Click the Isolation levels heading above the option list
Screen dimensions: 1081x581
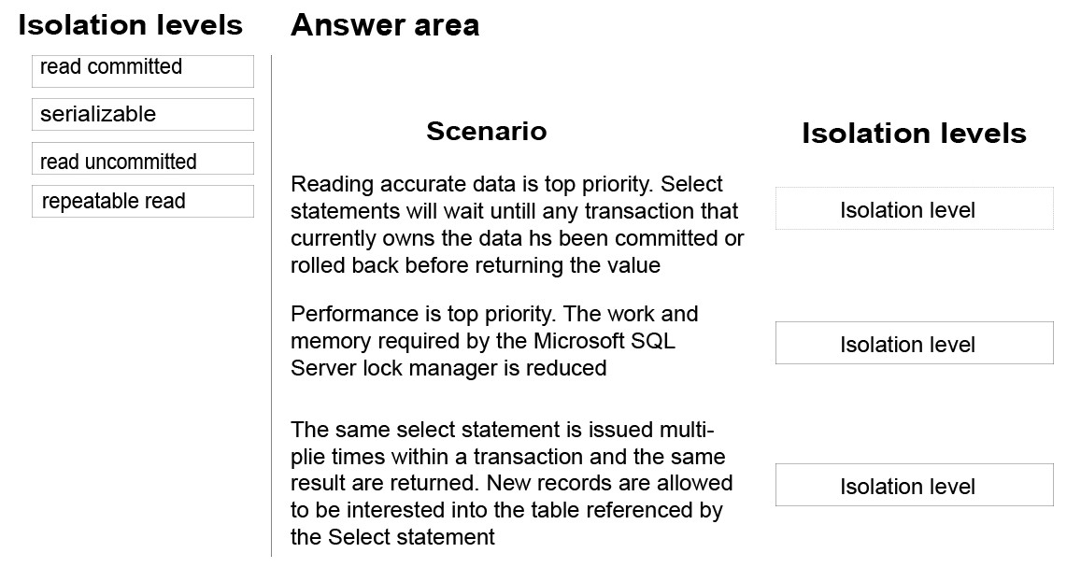pos(130,25)
